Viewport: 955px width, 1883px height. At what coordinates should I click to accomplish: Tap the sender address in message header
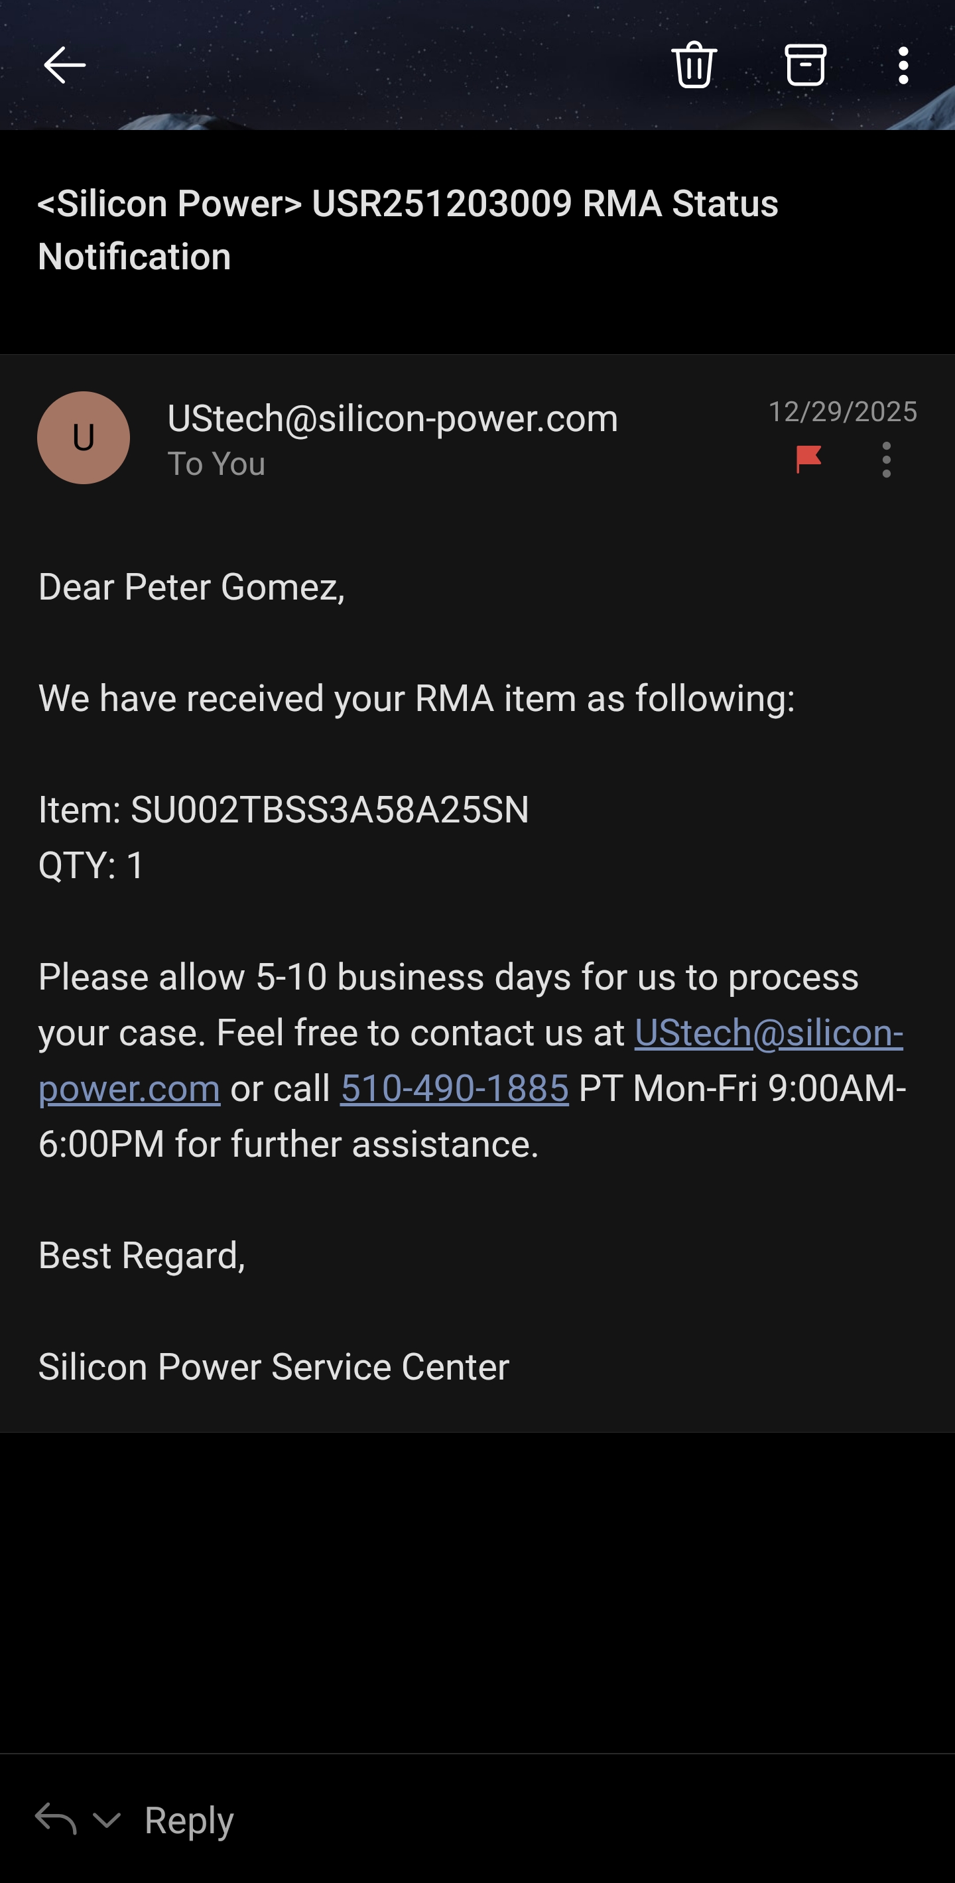coord(393,418)
